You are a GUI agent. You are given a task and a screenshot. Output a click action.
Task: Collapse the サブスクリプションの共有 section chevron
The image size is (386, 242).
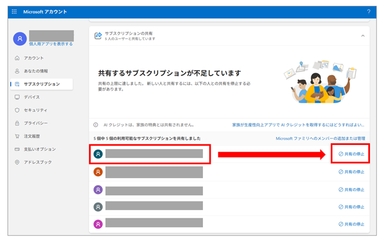tap(363, 36)
